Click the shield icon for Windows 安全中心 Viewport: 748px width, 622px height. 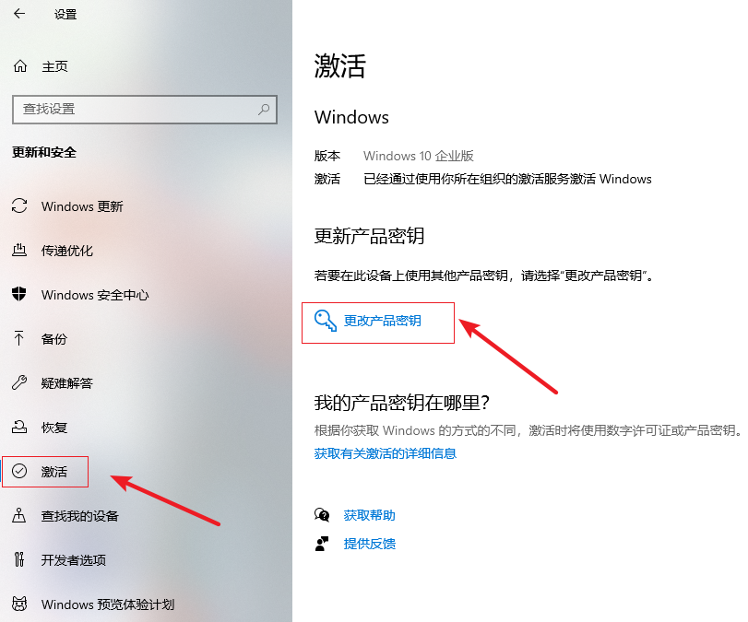[19, 294]
